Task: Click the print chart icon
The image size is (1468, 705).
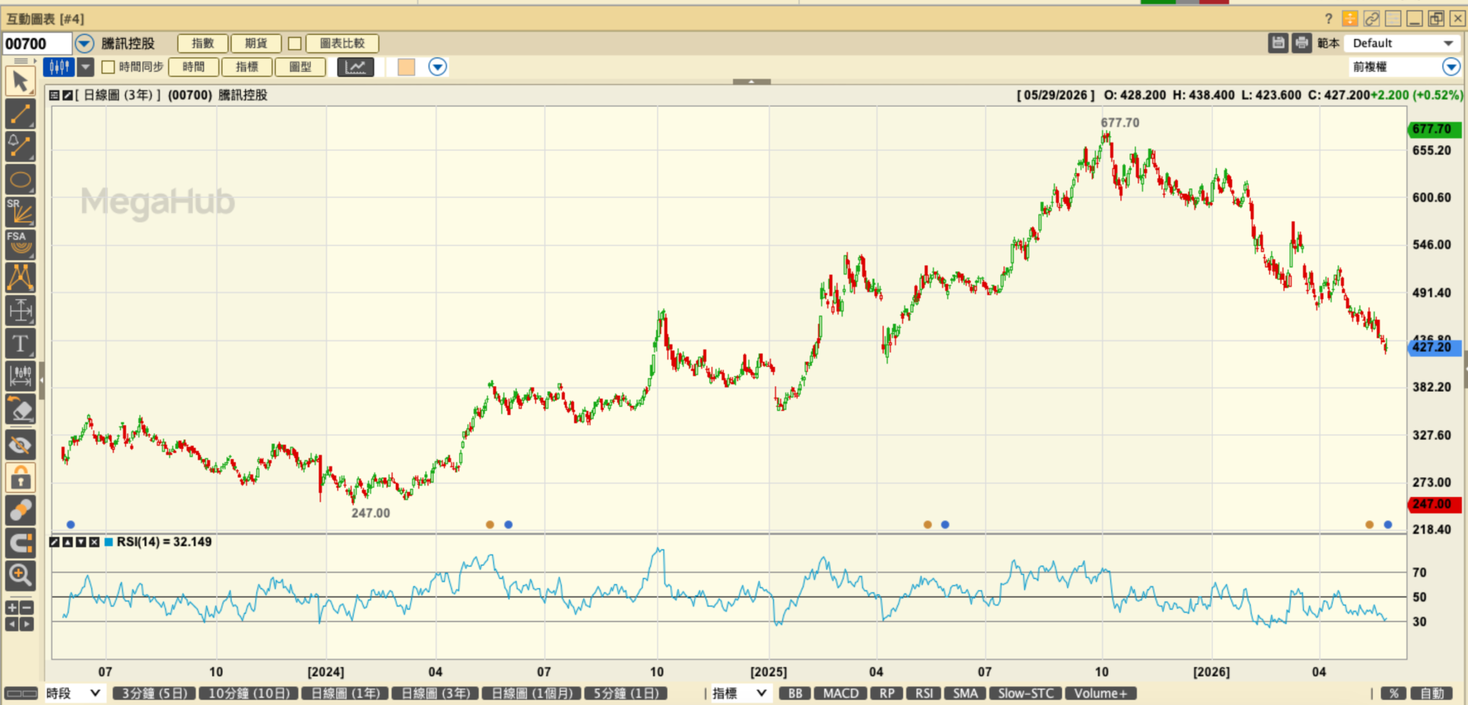Action: pos(1302,43)
